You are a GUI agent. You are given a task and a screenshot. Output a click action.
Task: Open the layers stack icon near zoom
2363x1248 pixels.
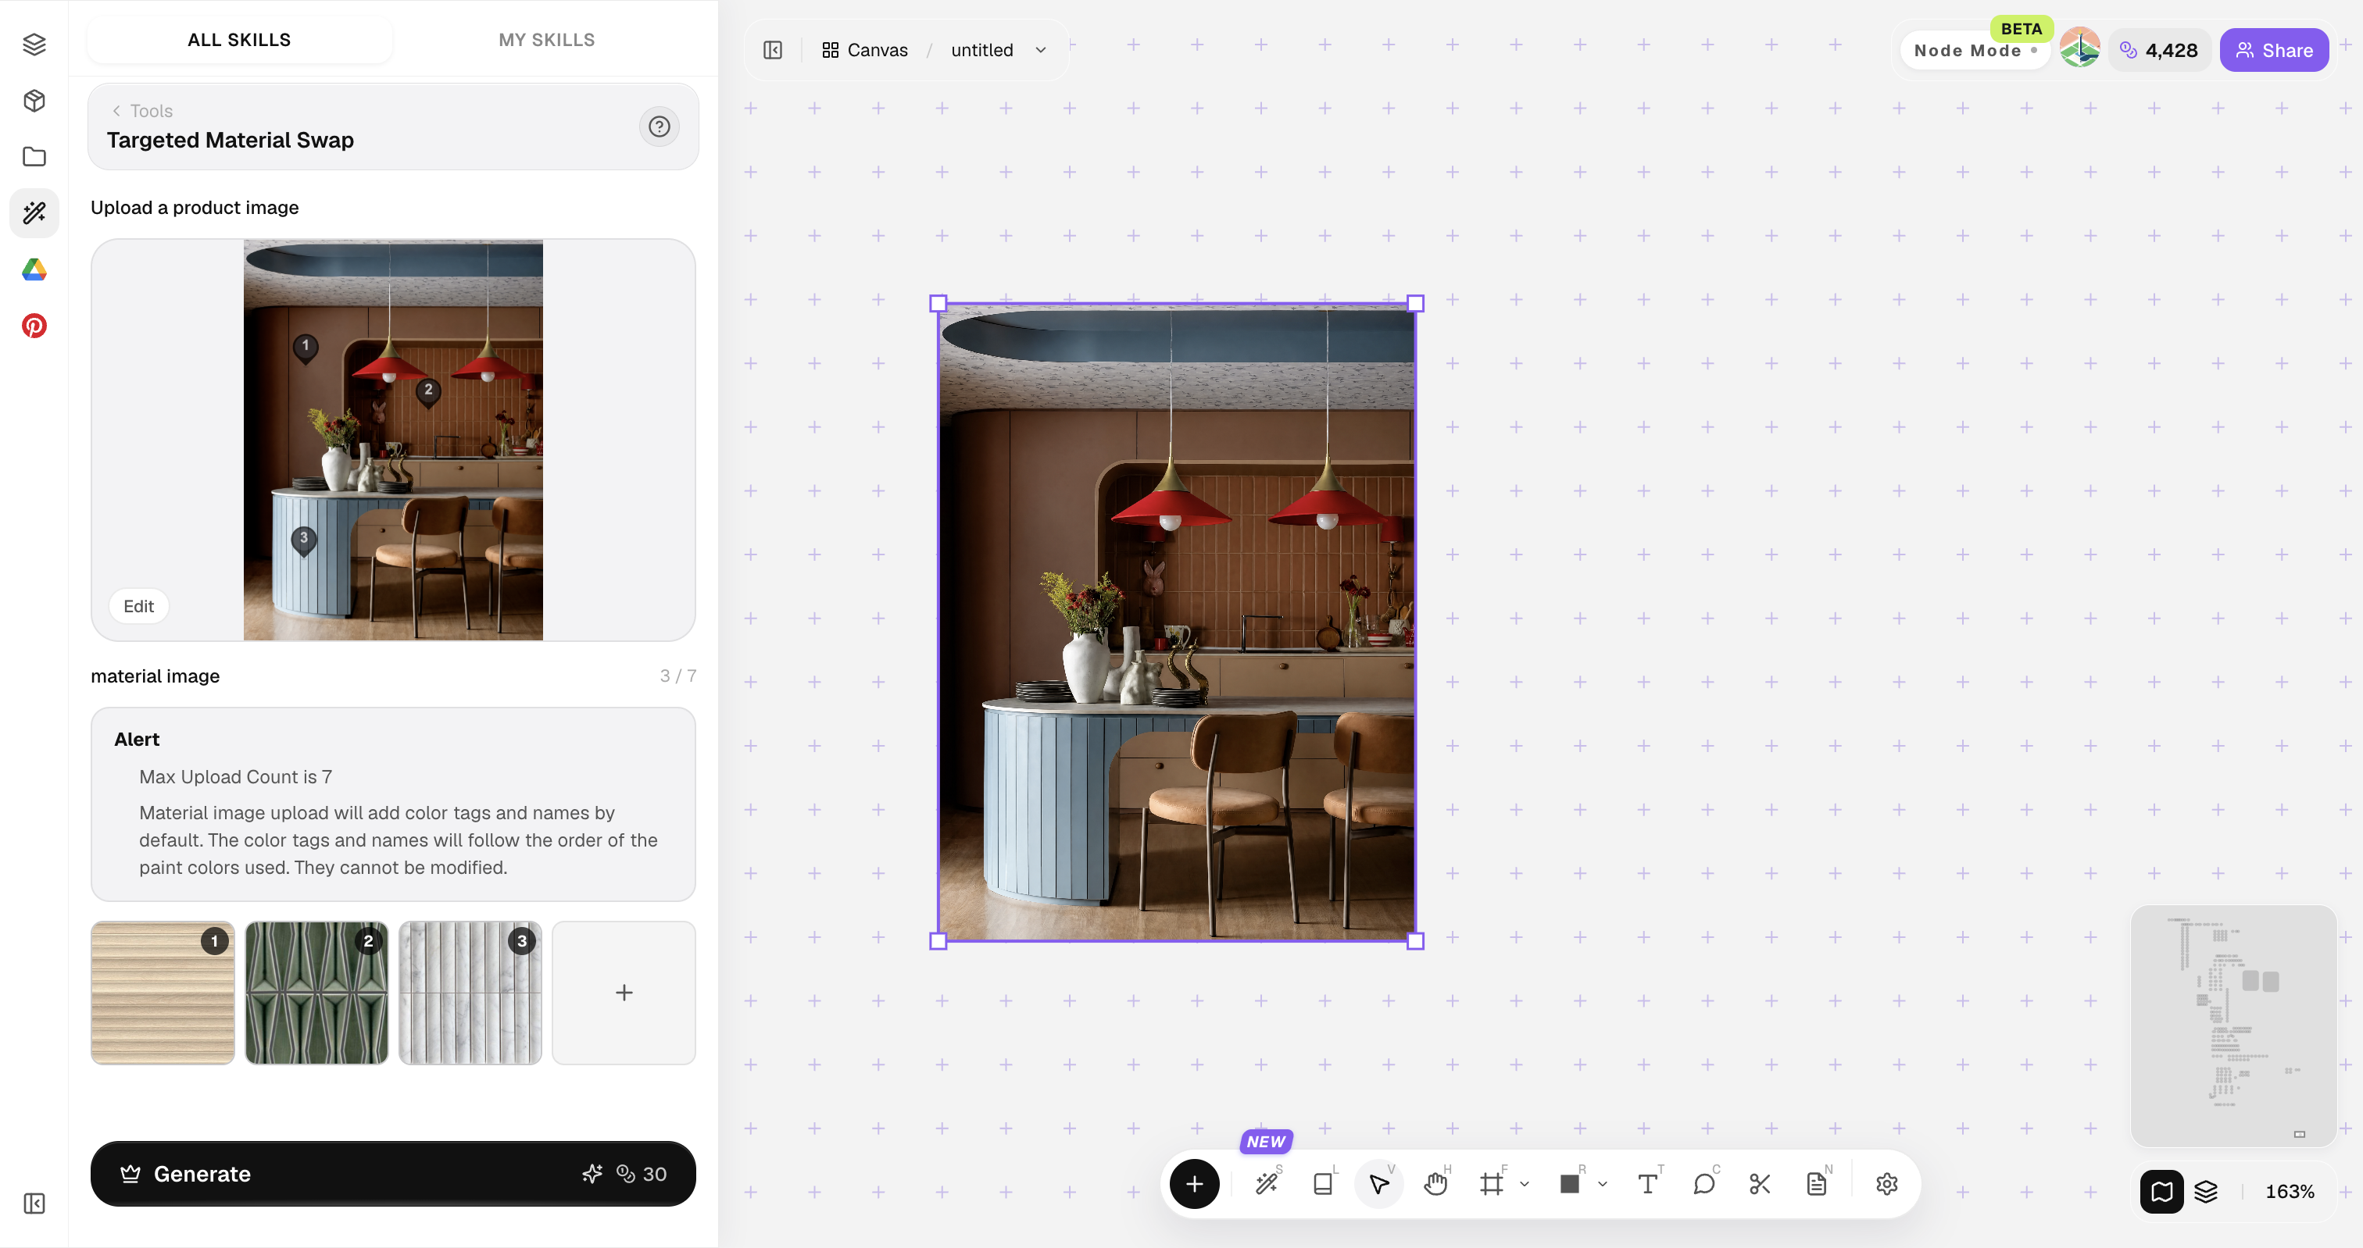pyautogui.click(x=2205, y=1191)
